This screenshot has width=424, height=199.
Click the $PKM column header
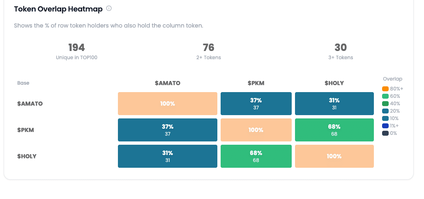pyautogui.click(x=256, y=83)
